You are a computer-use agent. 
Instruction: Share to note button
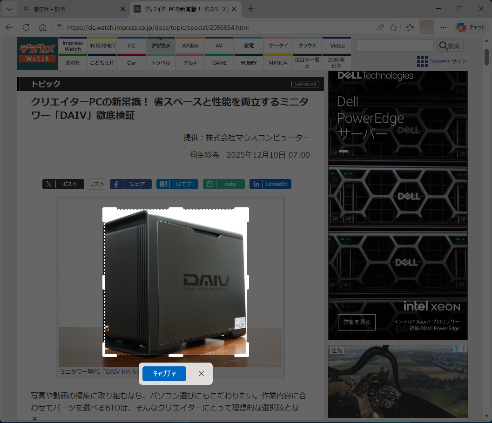click(224, 184)
